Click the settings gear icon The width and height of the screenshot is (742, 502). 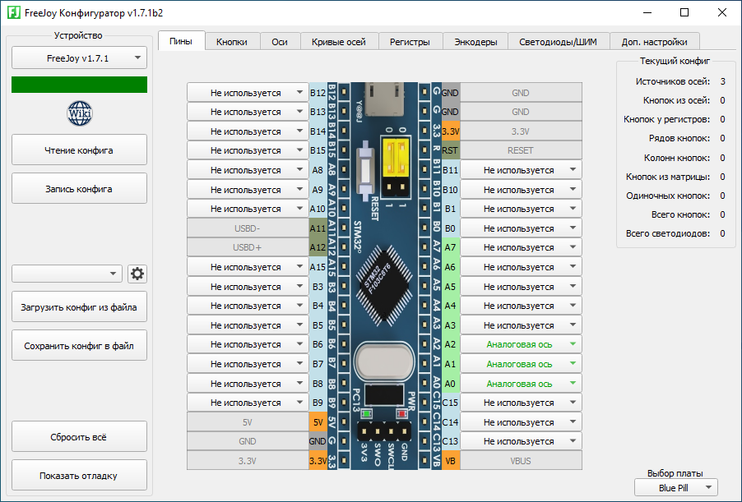[x=137, y=274]
